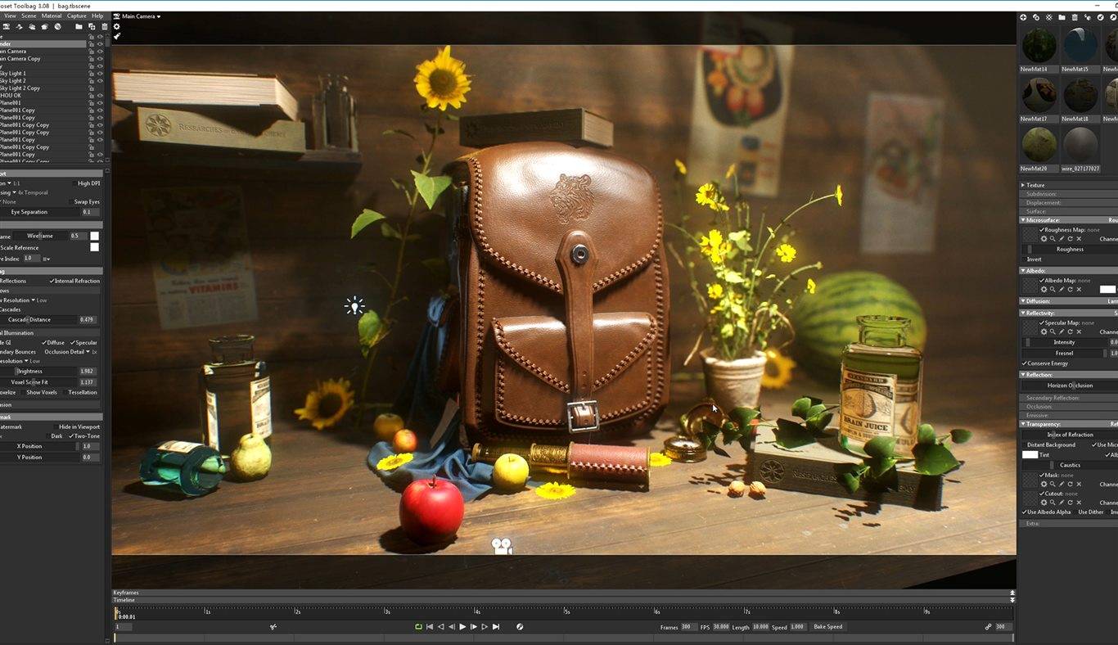Click the Roughness Map magnifier icon
The height and width of the screenshot is (645, 1118).
point(1053,239)
